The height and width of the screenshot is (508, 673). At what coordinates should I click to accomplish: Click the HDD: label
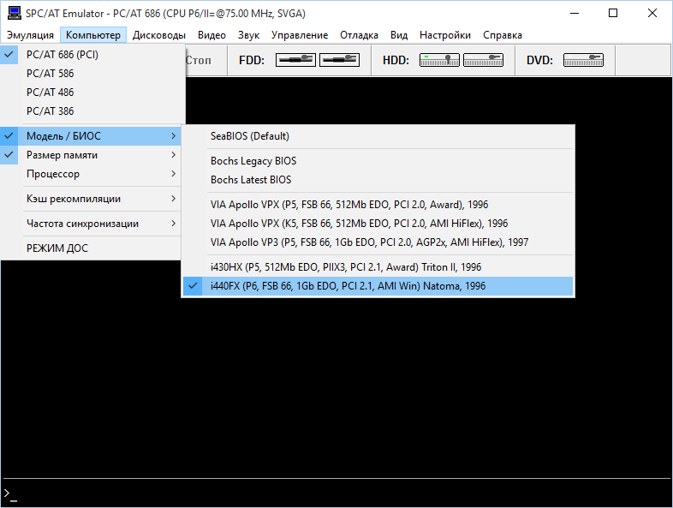(396, 60)
